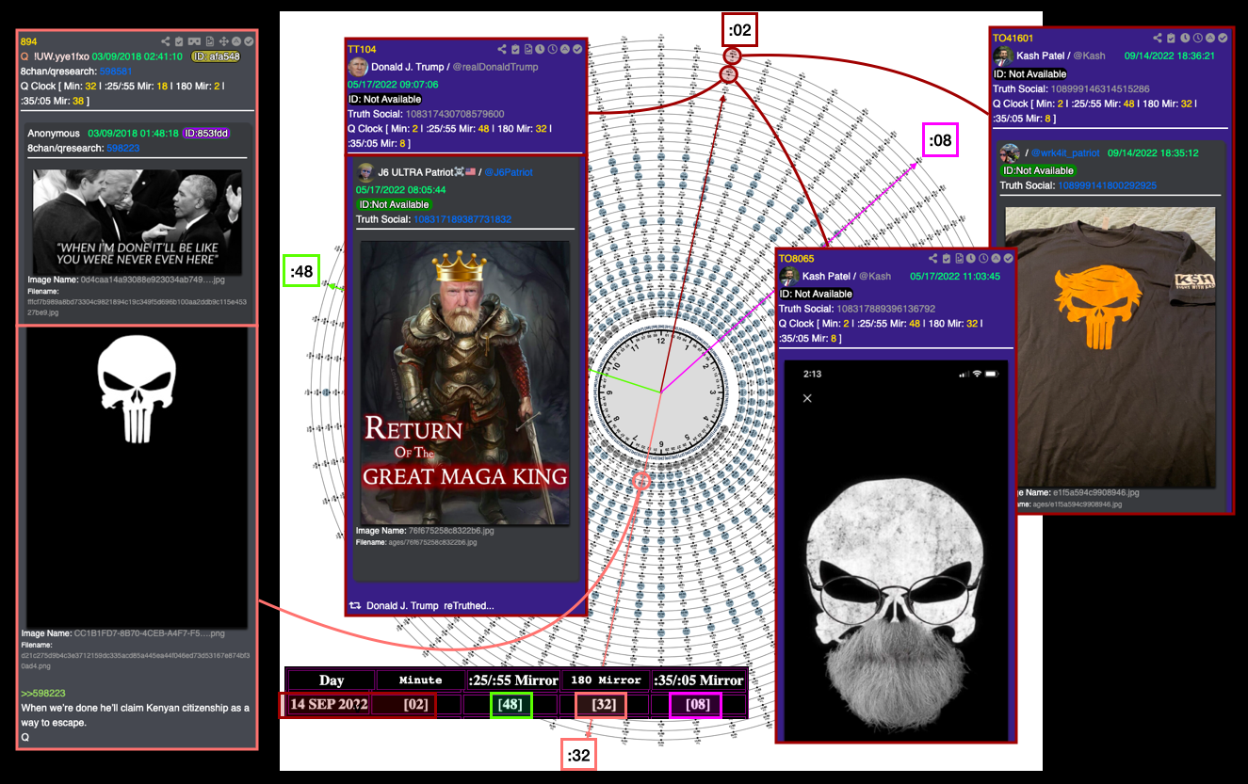1248x784 pixels.
Task: Open the @Kash handle on card TO8065
Action: (x=873, y=276)
